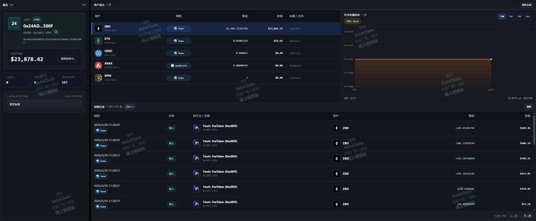The height and width of the screenshot is (221, 536).
Task: Click the Chainspin source label
Action: pos(296,78)
